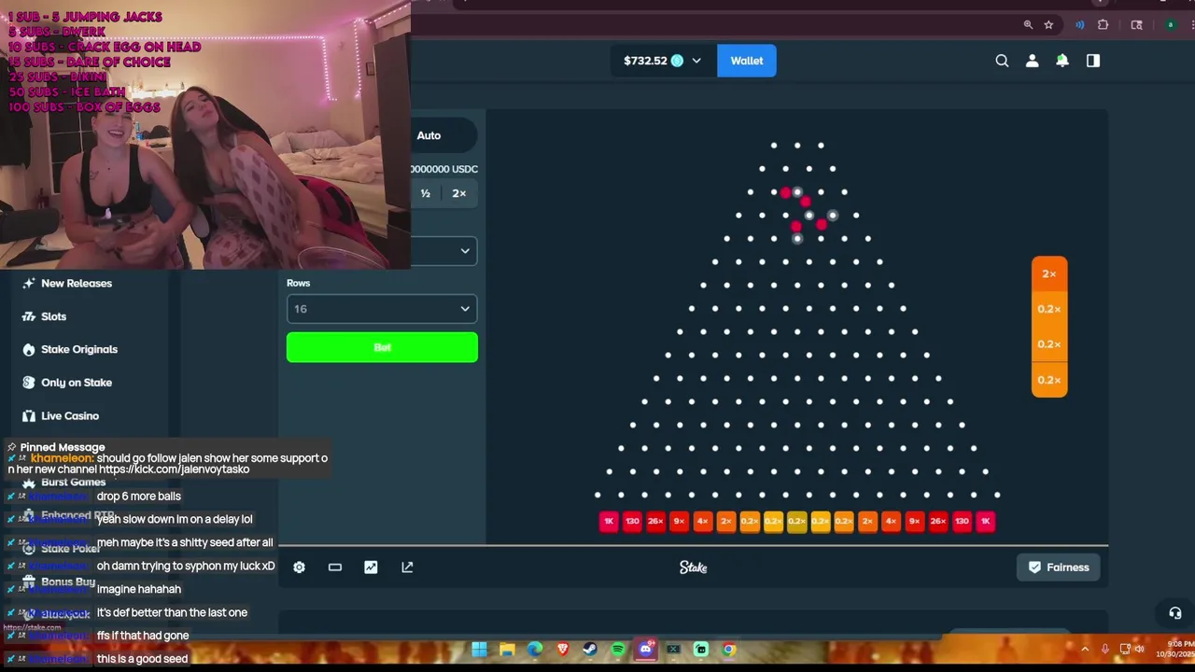Click the kick.com/jalenvoytasko pinned link
Viewport: 1195px width, 672px height.
coord(175,469)
